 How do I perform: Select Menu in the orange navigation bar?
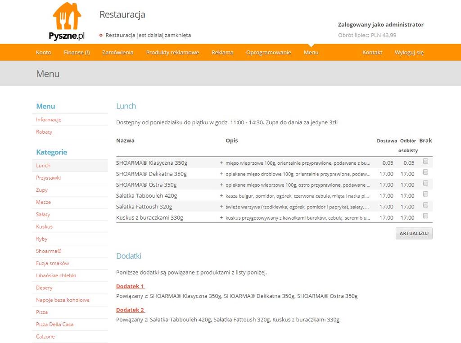tap(311, 52)
